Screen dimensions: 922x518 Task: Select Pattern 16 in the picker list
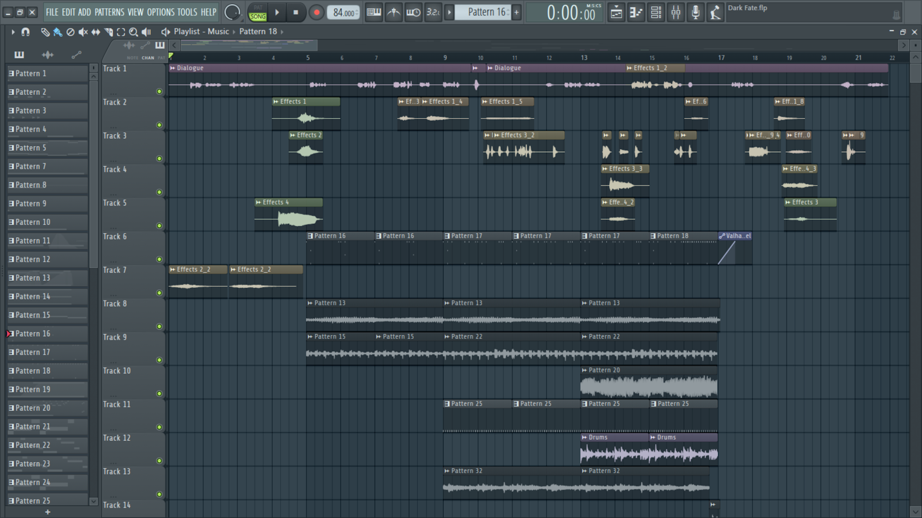tap(48, 334)
